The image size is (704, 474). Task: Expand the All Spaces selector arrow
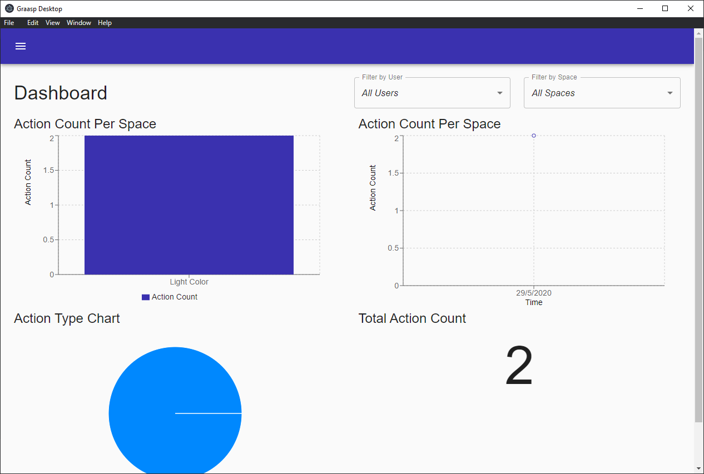[670, 93]
